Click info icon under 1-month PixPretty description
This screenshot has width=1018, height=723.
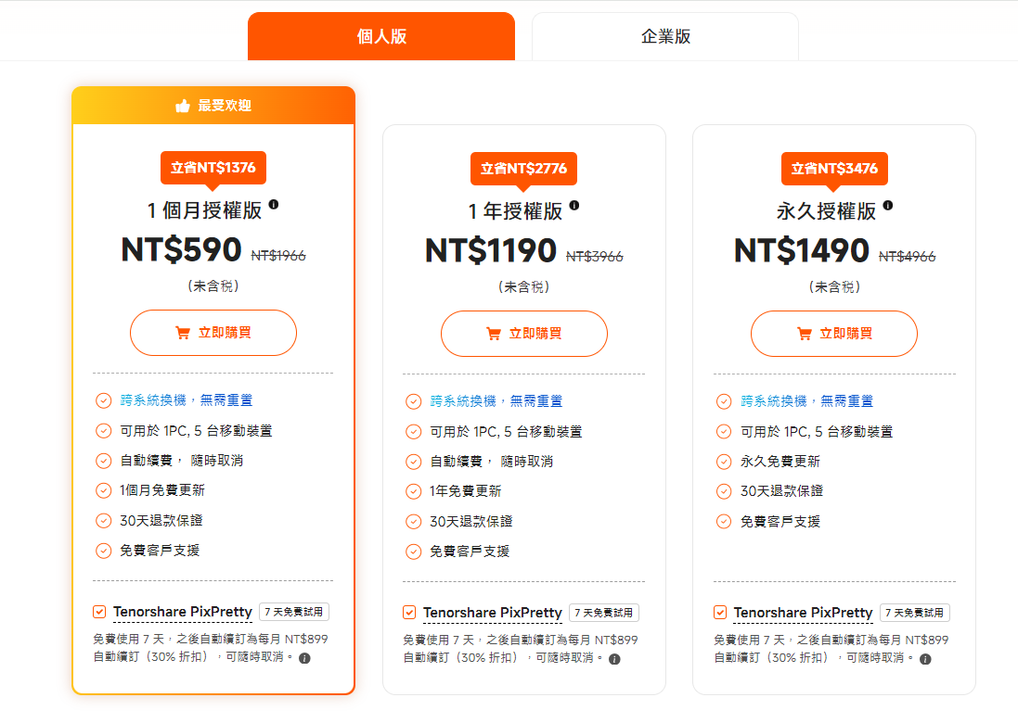coord(304,658)
